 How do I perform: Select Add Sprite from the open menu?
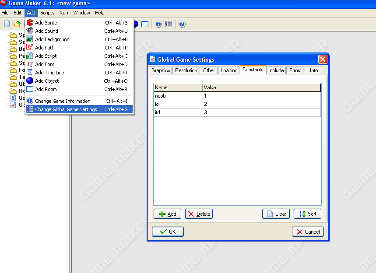point(46,23)
